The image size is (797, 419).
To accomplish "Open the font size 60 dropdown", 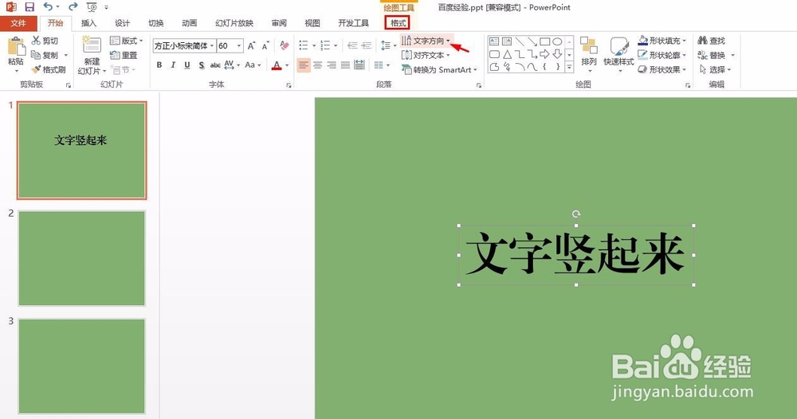I will pyautogui.click(x=238, y=45).
